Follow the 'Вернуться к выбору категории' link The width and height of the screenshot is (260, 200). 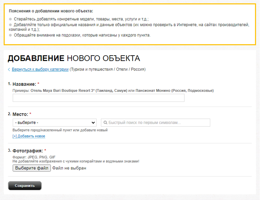pos(40,69)
